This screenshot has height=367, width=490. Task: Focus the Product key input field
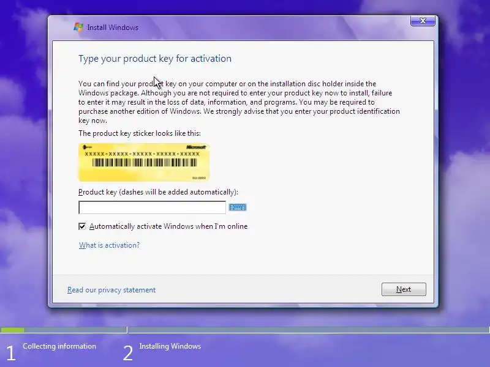(x=152, y=207)
